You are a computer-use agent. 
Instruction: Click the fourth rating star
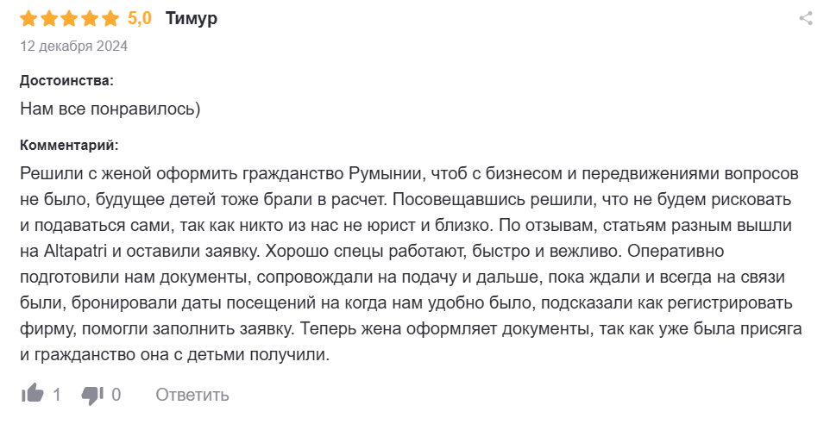click(91, 18)
